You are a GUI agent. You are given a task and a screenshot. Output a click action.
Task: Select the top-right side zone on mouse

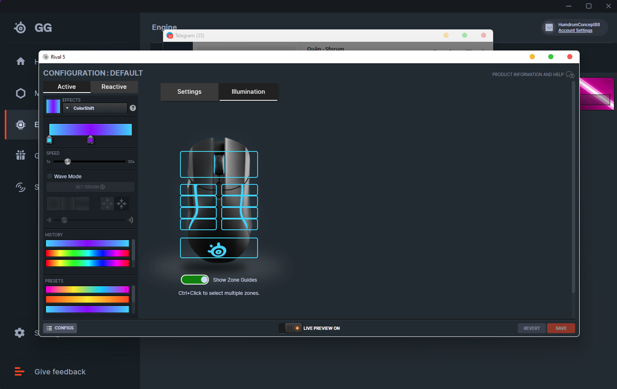tap(240, 190)
